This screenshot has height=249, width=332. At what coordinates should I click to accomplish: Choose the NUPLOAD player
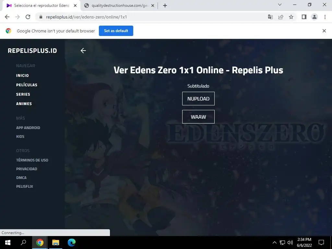click(198, 99)
